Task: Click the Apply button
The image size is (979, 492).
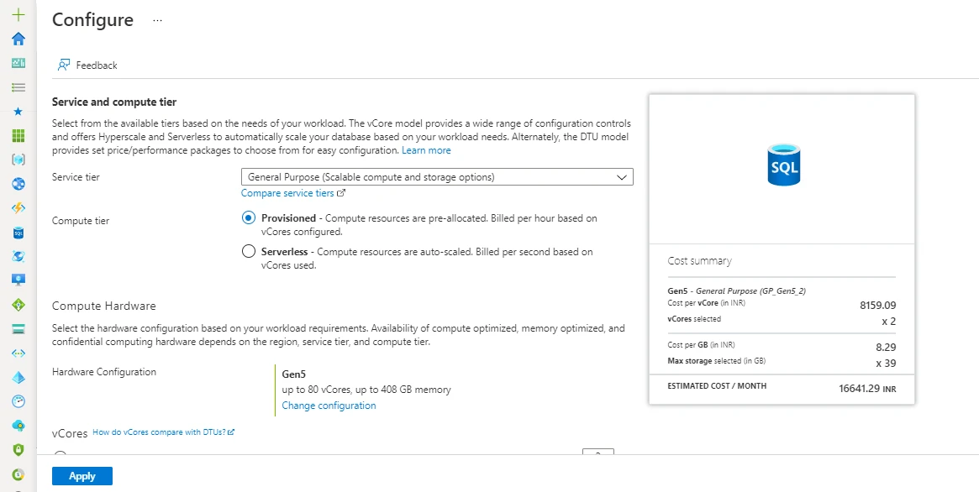Action: [82, 475]
